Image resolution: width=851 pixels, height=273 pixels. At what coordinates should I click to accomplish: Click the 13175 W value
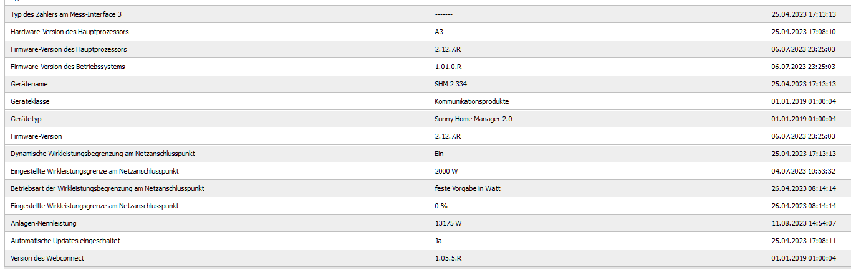pos(448,223)
